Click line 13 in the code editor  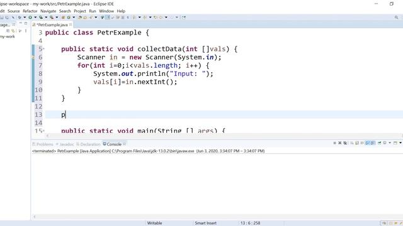(x=224, y=114)
